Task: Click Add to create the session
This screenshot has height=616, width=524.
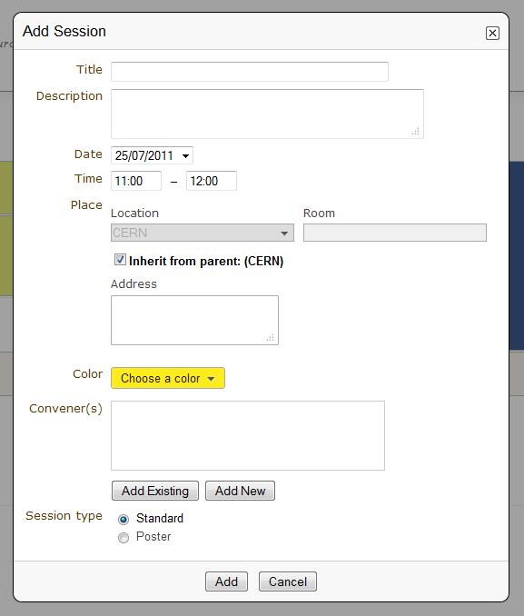Action: pyautogui.click(x=226, y=581)
